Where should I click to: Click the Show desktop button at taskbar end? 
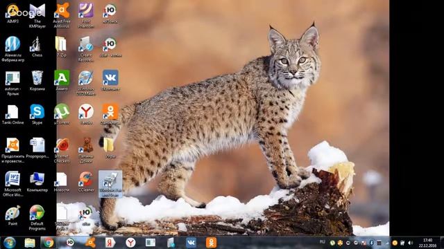pyautogui.click(x=442, y=243)
